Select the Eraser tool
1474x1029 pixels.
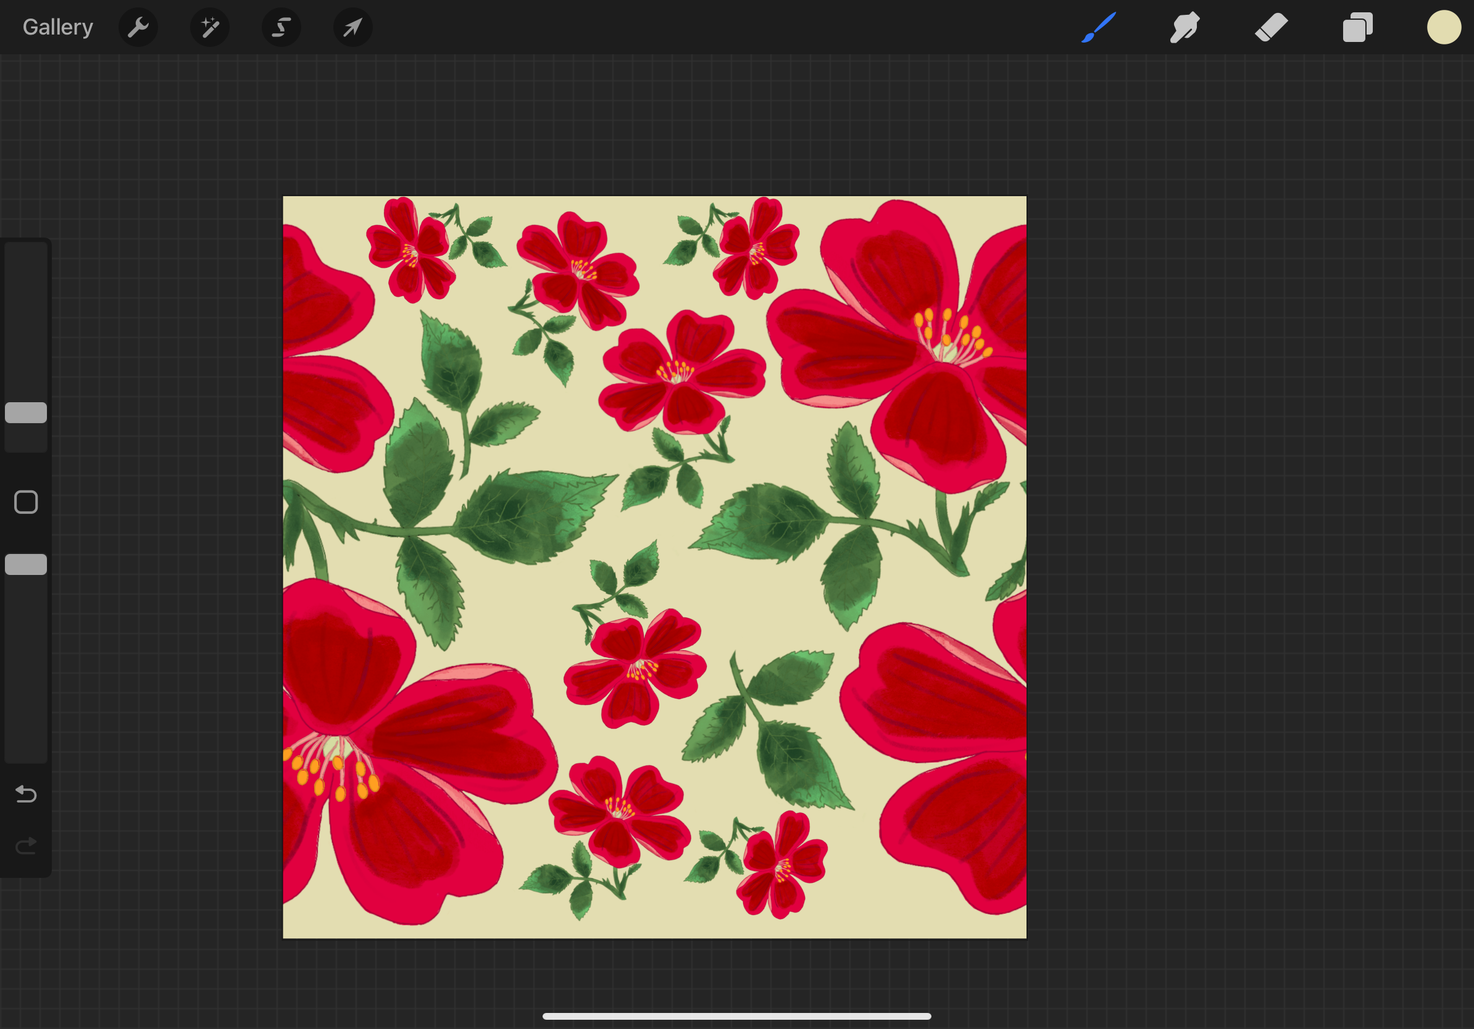point(1271,28)
